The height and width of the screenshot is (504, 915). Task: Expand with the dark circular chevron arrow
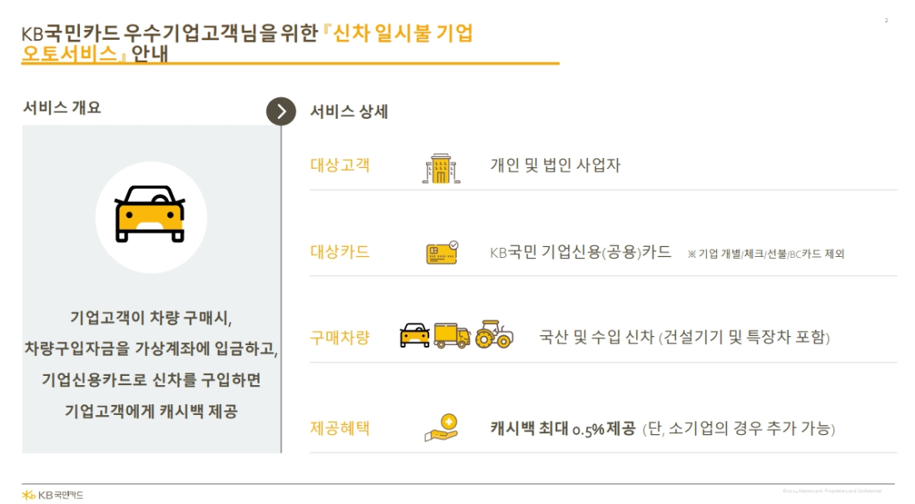click(x=281, y=111)
